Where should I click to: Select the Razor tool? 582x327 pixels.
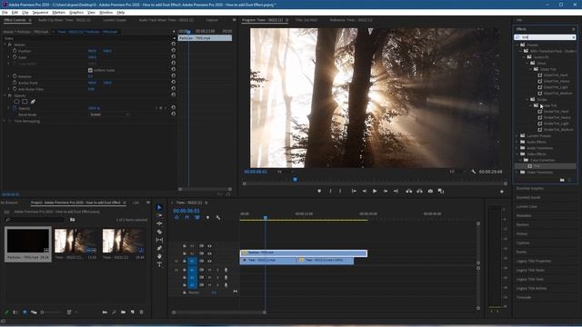[x=159, y=232]
